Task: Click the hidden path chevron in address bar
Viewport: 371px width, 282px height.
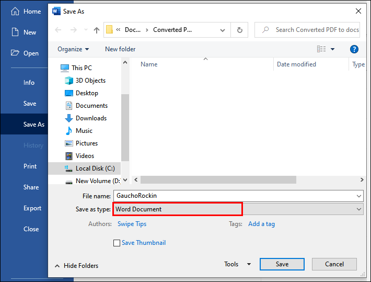Action: coord(118,30)
